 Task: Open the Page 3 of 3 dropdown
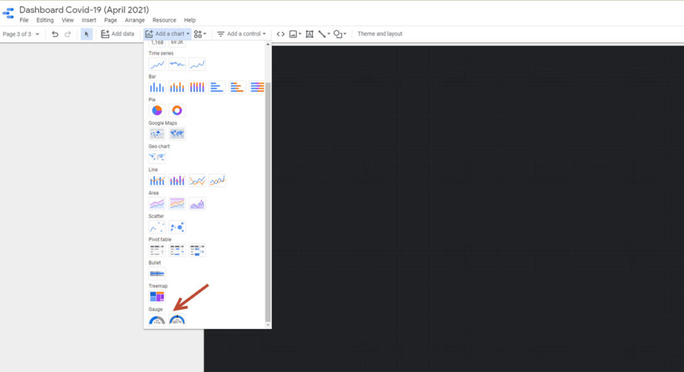21,34
